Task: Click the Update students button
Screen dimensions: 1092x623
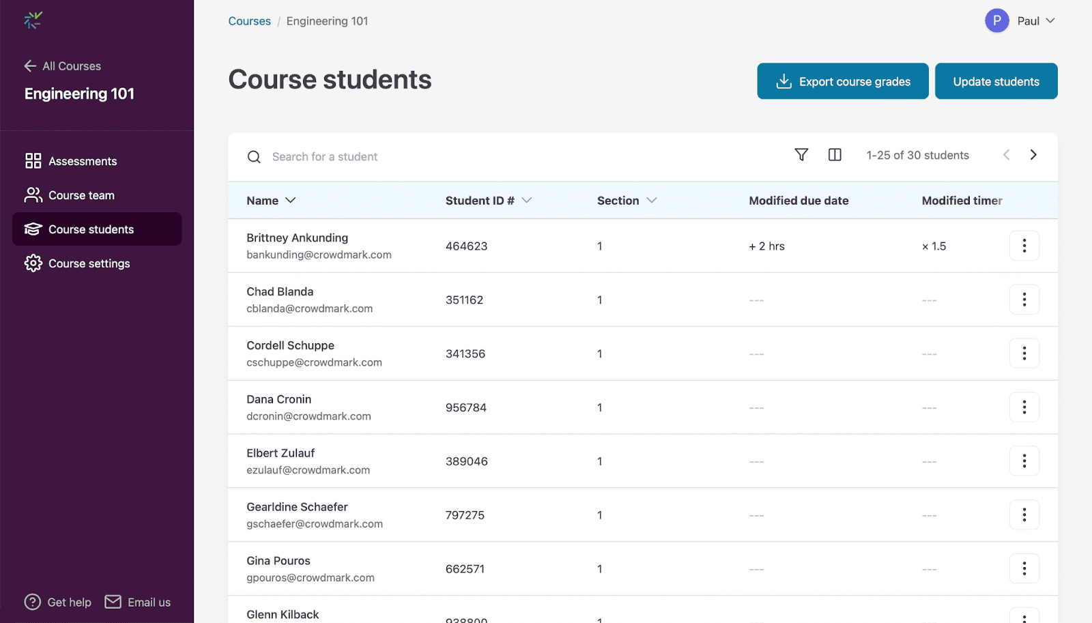Action: pos(996,81)
